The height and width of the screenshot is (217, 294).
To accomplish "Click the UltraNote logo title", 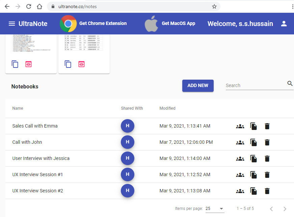I will (x=33, y=24).
